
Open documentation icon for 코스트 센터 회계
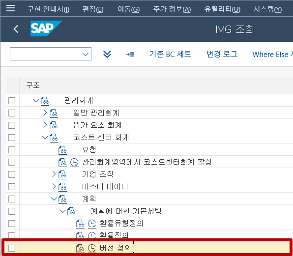pos(54,138)
